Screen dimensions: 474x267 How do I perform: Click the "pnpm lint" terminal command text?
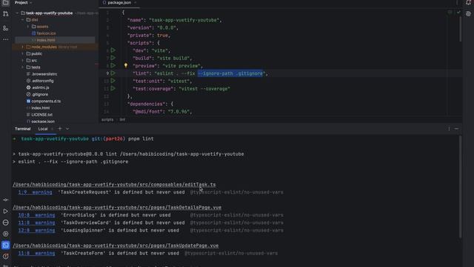(x=141, y=139)
